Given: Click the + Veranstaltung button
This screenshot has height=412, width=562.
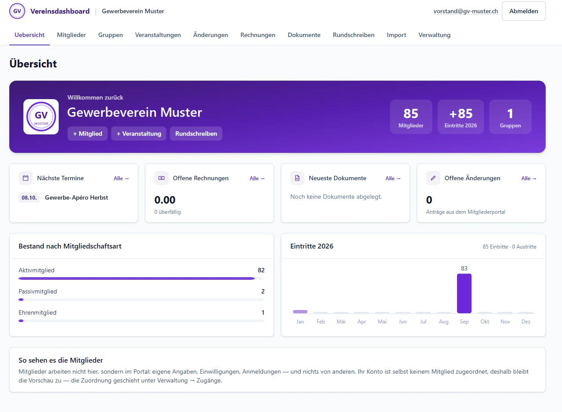Looking at the screenshot, I should [x=139, y=134].
